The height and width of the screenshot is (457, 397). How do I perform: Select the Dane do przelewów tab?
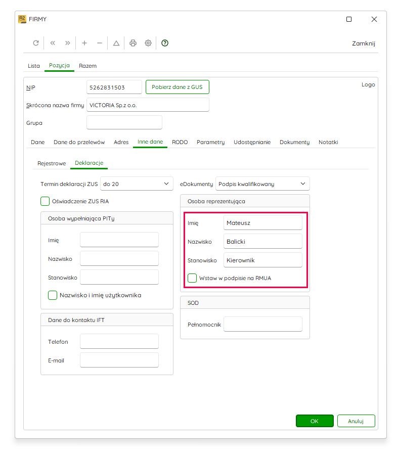79,142
